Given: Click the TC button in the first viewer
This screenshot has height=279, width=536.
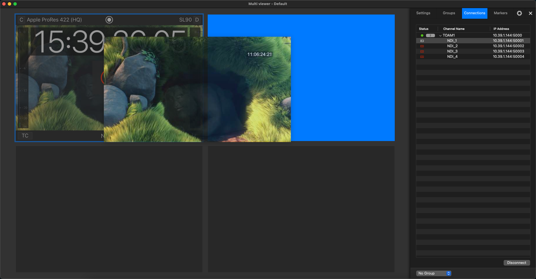Looking at the screenshot, I should (x=25, y=136).
